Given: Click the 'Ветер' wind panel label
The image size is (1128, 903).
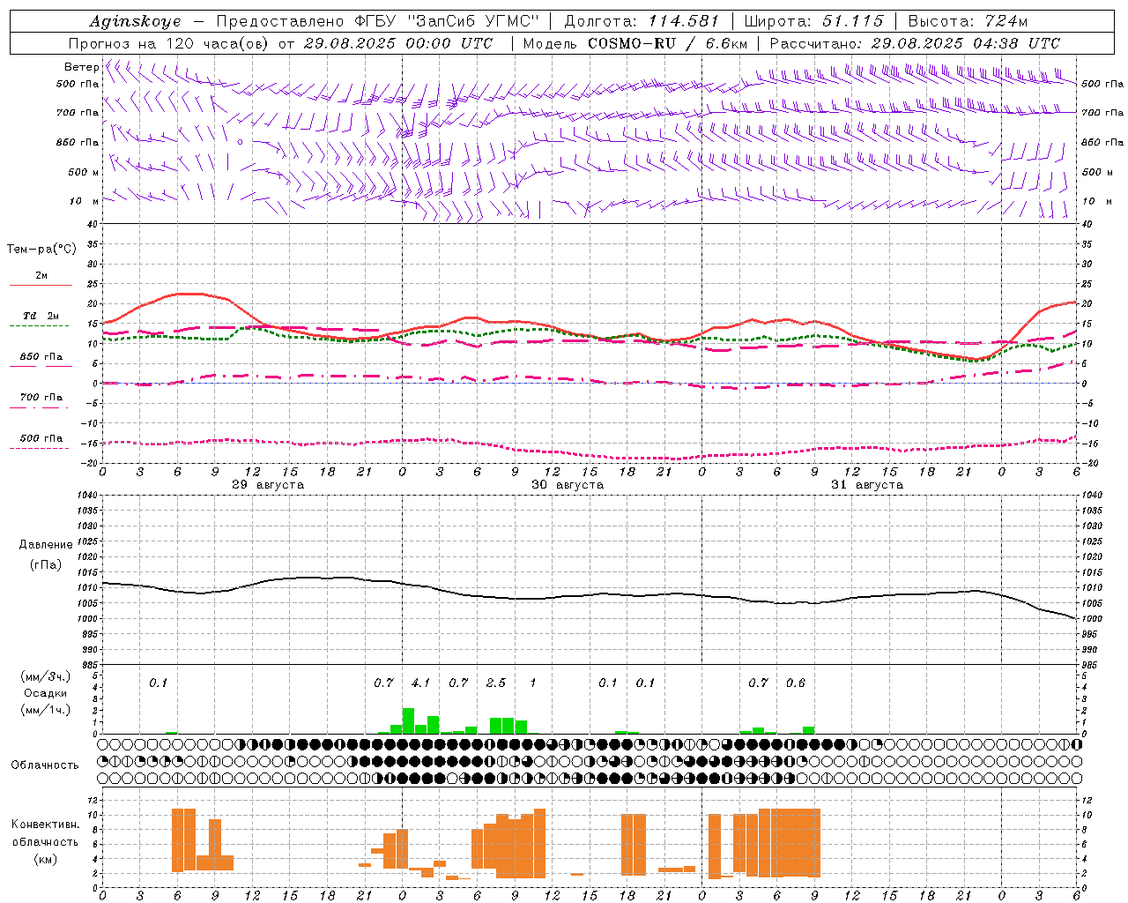Looking at the screenshot, I should coord(81,67).
